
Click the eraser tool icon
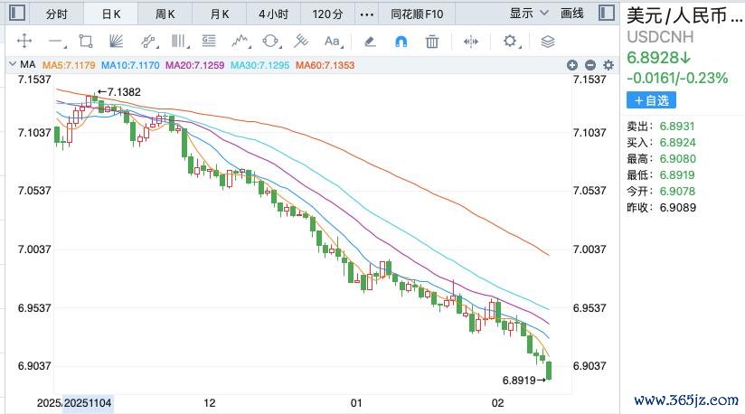pos(370,42)
